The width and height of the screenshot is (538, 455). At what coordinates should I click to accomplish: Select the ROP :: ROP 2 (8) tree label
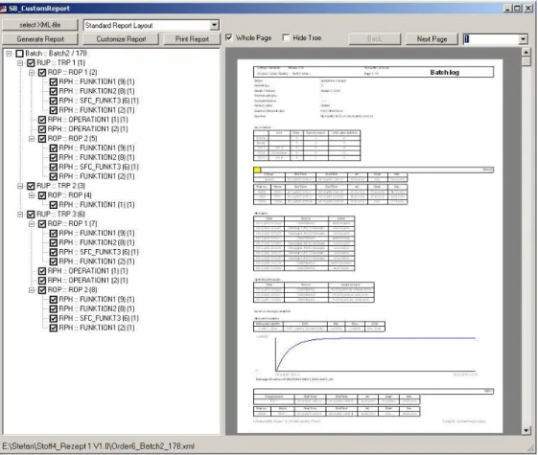72,290
